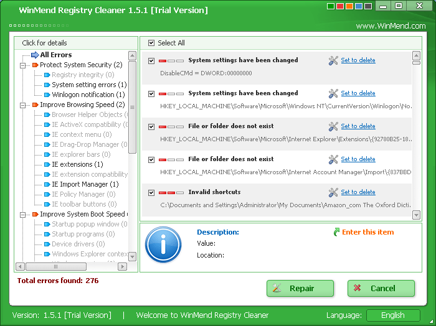Click the blue arrow icon beside All Errors
The width and height of the screenshot is (436, 326).
click(x=35, y=55)
